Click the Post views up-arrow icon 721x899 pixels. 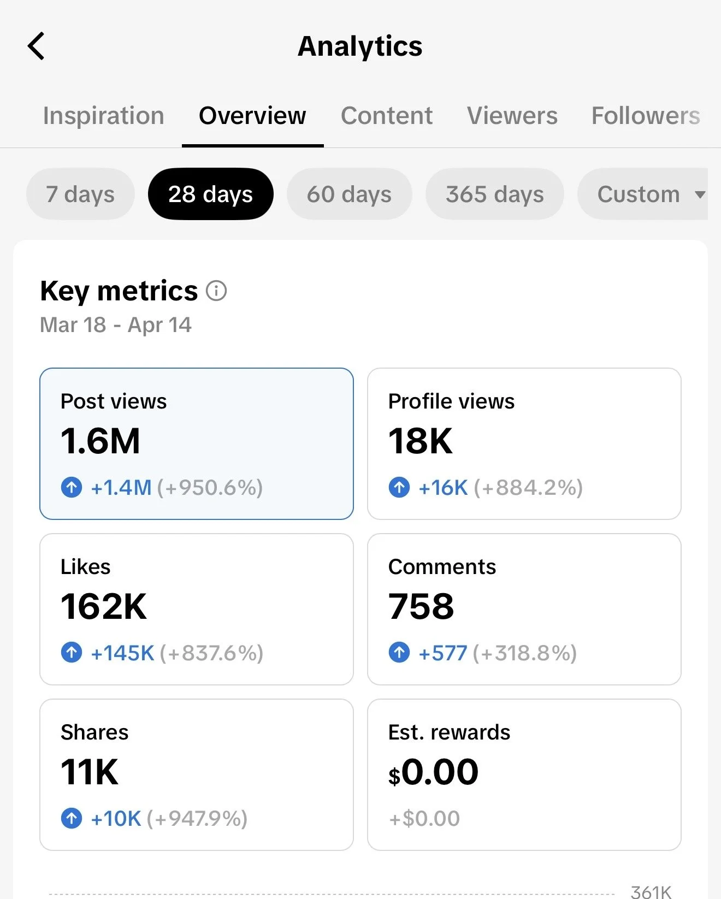[72, 487]
